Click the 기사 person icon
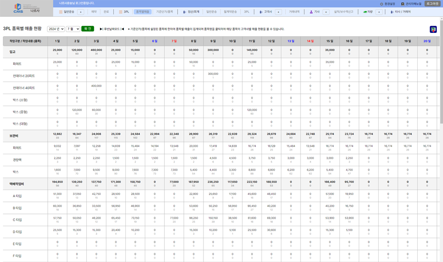Screen dimensions: 443x262 click(311, 12)
